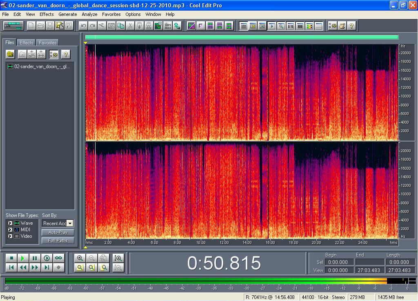Uncheck the Wave file type checkbox
Image resolution: width=418 pixels, height=301 pixels.
point(10,223)
